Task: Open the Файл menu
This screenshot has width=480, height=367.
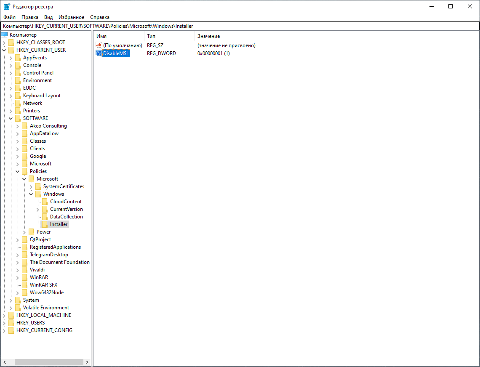Action: pyautogui.click(x=10, y=17)
